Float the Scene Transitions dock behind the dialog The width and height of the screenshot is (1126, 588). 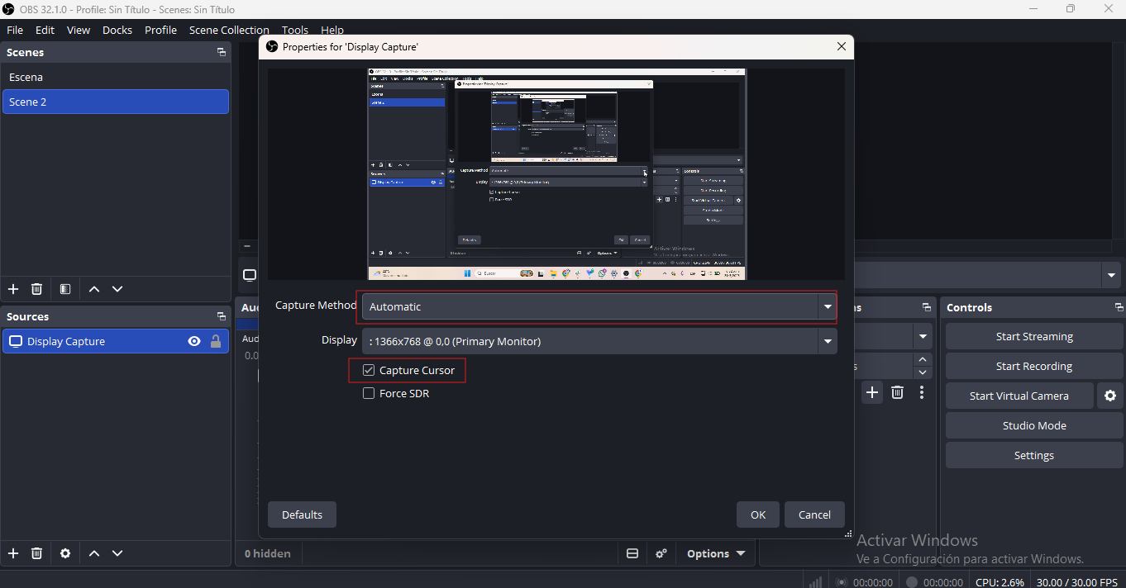(x=927, y=307)
